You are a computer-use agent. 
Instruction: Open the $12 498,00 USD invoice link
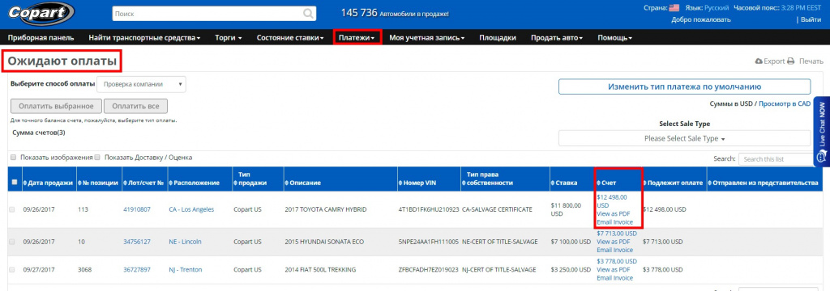click(611, 201)
